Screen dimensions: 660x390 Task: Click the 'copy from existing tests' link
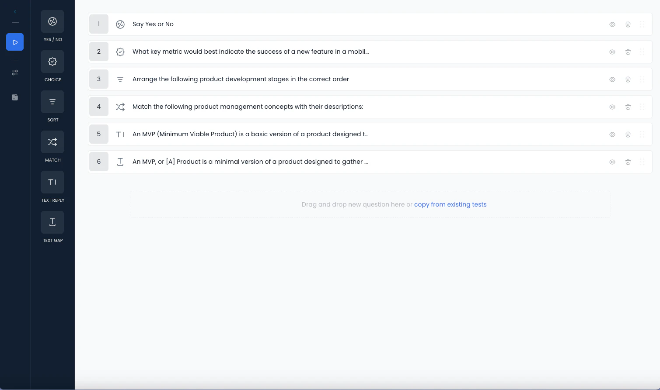[450, 204]
